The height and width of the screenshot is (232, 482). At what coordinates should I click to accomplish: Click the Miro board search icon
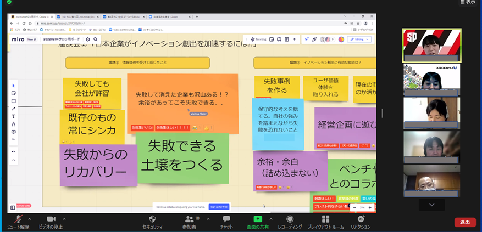[96, 39]
